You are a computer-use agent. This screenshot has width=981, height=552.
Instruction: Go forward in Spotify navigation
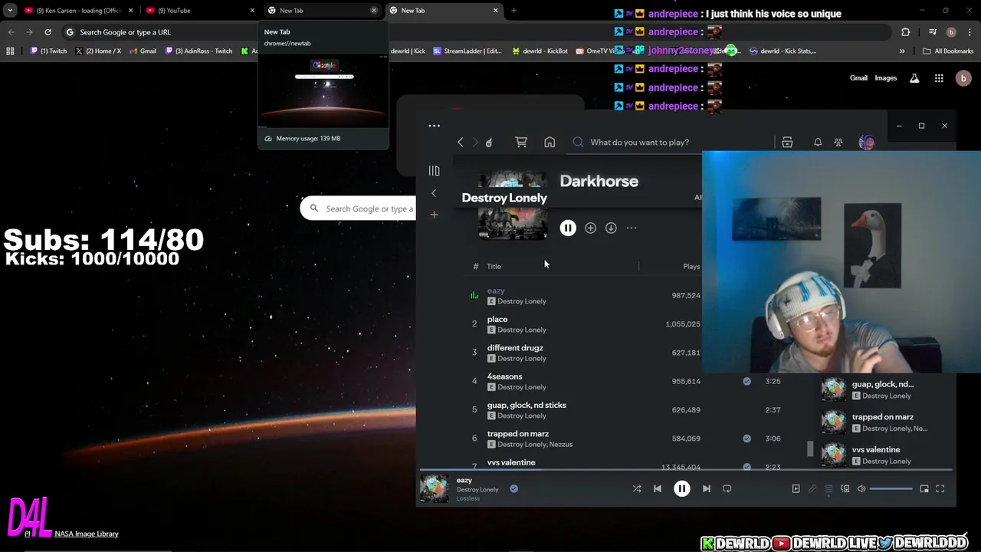[475, 142]
